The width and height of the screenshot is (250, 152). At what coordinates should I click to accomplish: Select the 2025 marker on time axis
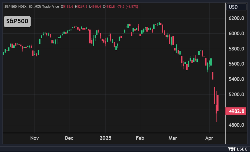106,138
